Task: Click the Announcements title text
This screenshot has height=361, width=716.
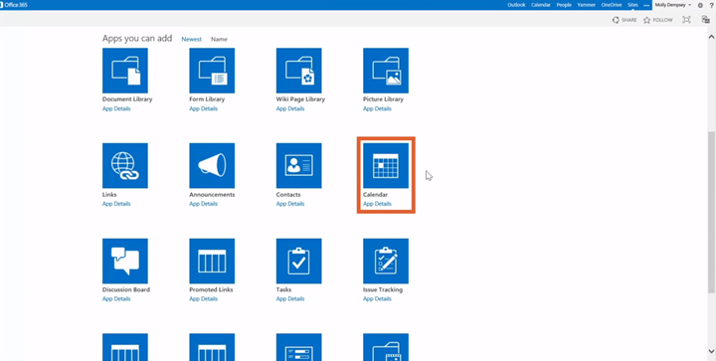Action: click(212, 194)
